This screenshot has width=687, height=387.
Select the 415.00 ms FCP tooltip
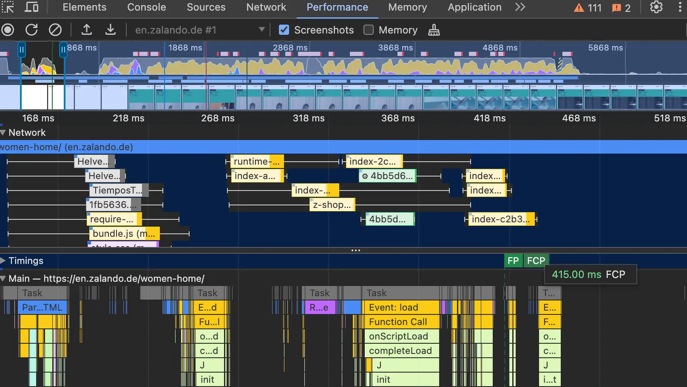[x=590, y=274]
